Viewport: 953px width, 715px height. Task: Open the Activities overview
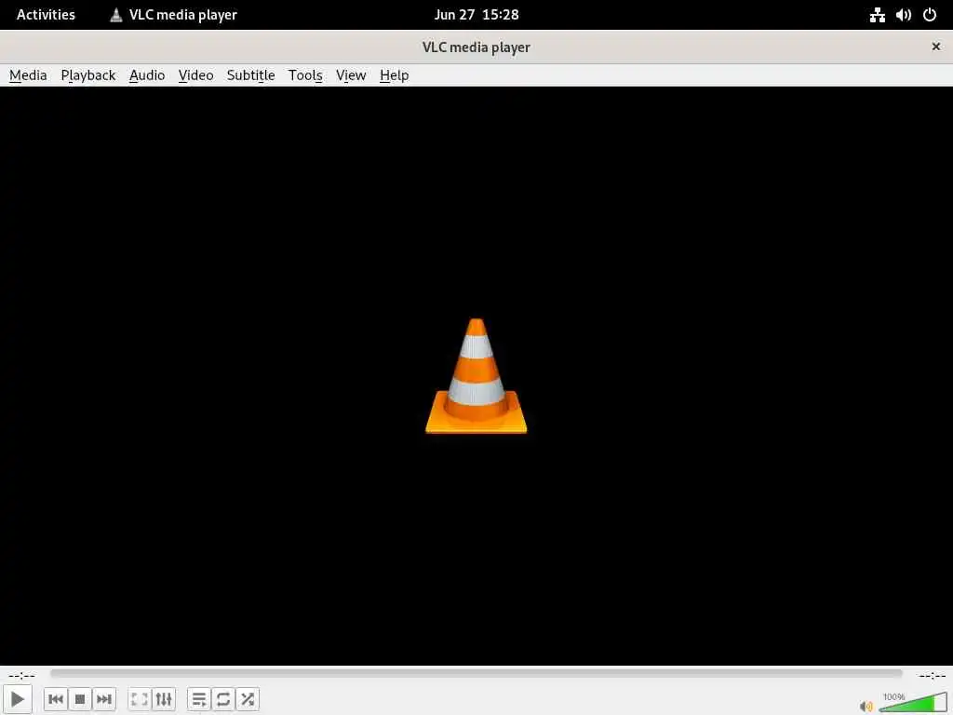[x=46, y=15]
